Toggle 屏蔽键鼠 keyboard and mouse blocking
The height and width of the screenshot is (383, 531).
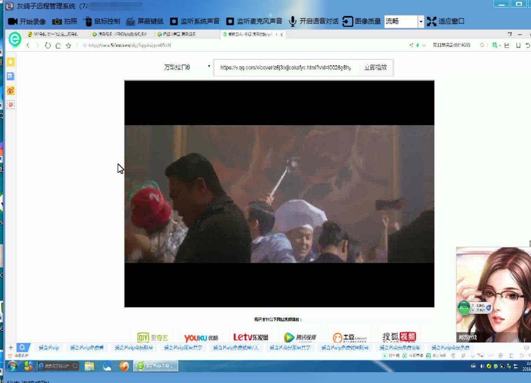point(145,21)
